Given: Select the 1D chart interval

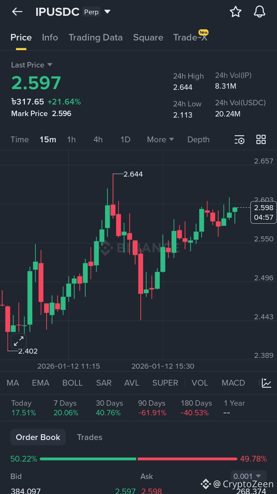Looking at the screenshot, I should click(x=125, y=140).
